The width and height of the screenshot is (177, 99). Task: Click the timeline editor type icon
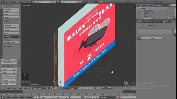pyautogui.click(x=3, y=97)
